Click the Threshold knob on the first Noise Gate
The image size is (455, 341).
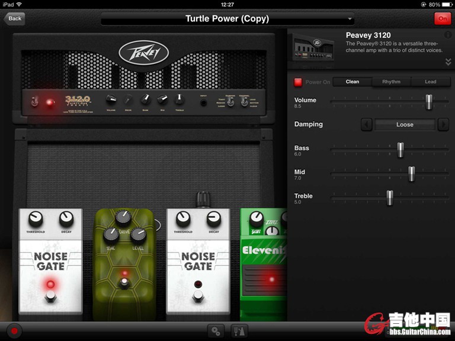point(36,219)
